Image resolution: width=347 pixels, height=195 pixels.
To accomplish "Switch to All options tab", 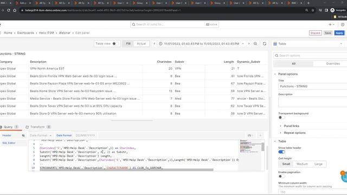I will (x=293, y=64).
